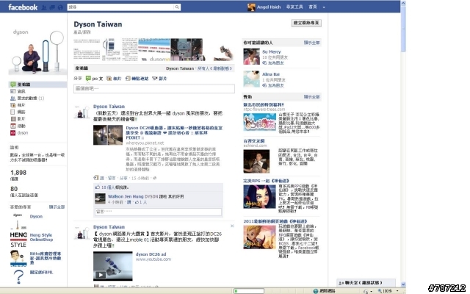Click the scrollbar up arrow
Viewport: 470px width, 294px height.
tap(403, 3)
